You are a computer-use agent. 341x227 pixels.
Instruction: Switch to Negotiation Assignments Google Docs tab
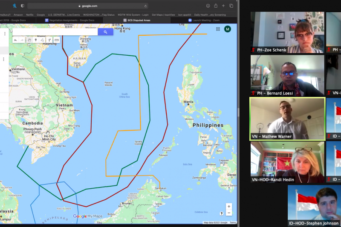point(69,20)
